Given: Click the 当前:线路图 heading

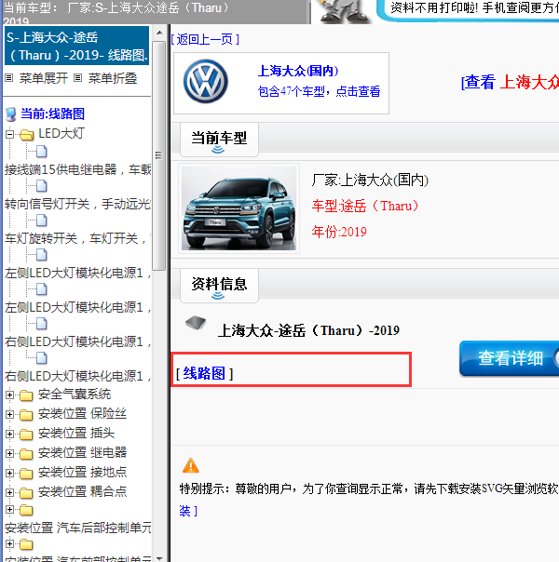Looking at the screenshot, I should coord(52,114).
